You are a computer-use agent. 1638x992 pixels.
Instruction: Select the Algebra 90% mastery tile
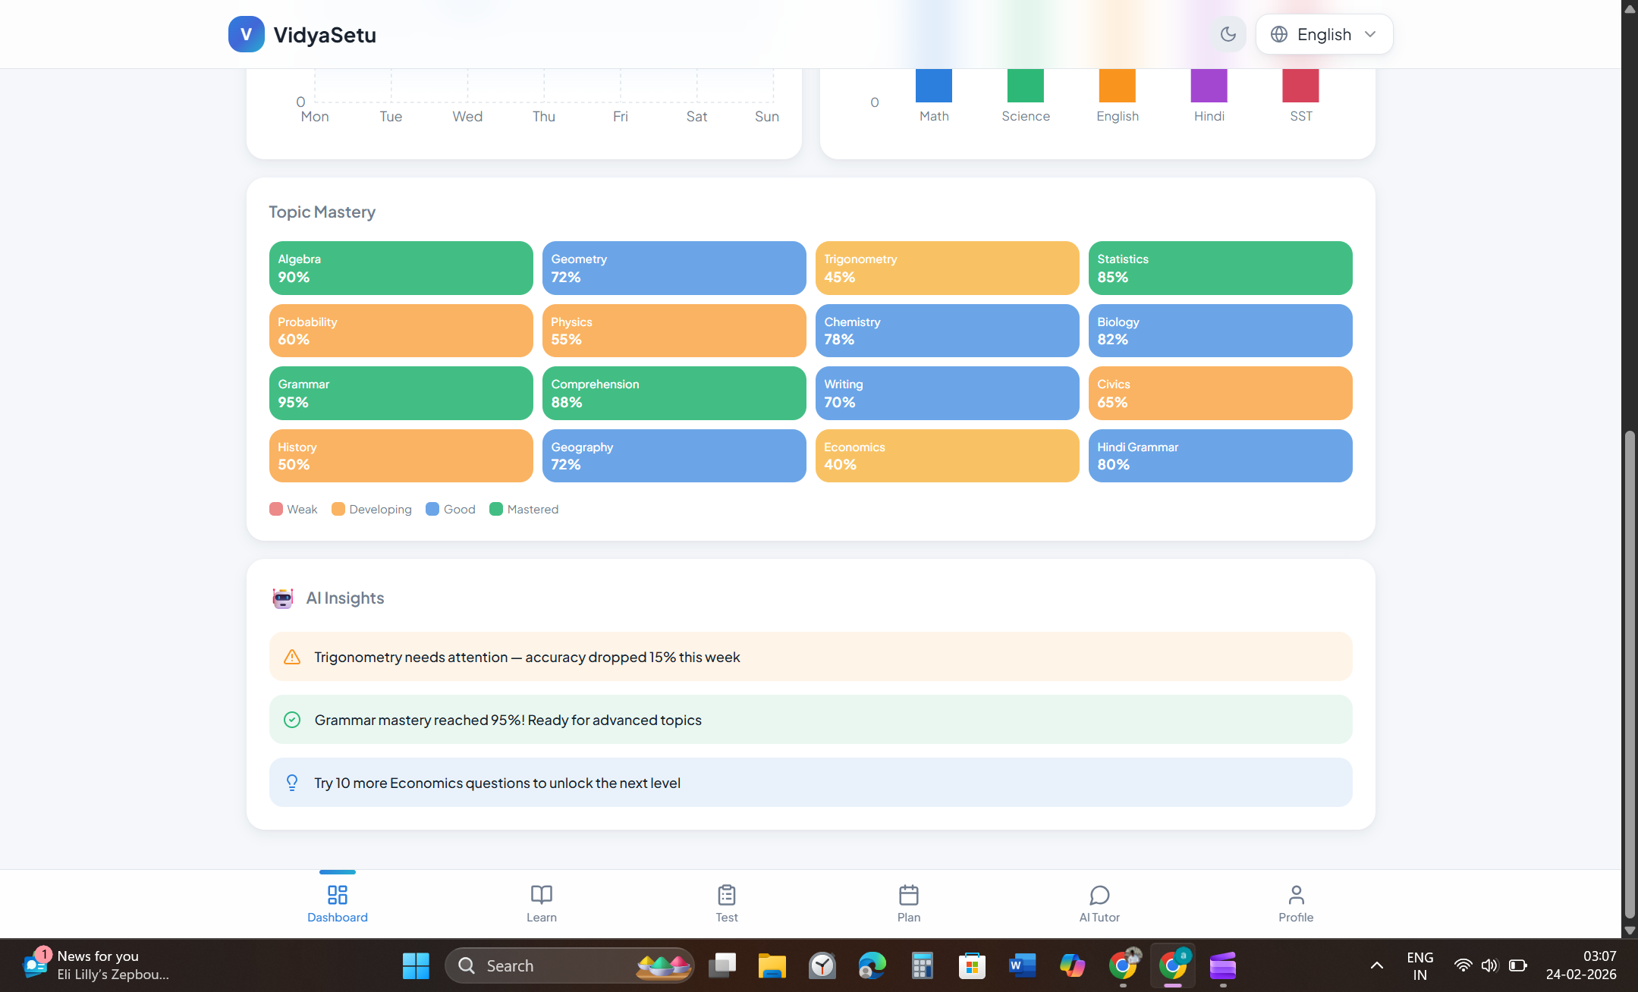click(x=401, y=268)
